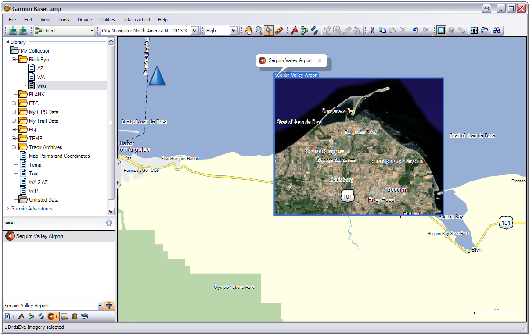Toggle the filter funnel button
Image resolution: width=529 pixels, height=334 pixels.
click(x=109, y=306)
